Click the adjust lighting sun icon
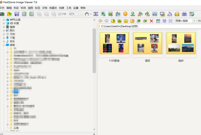Viewport: 201px width, 135px height. pyautogui.click(x=125, y=14)
